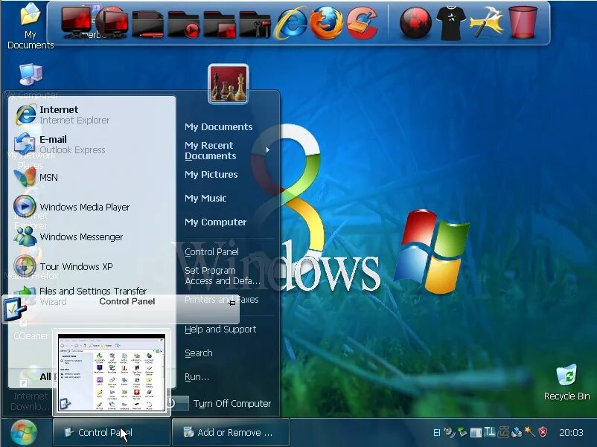Start Tour Windows XP
Image resolution: width=597 pixels, height=447 pixels.
tap(92, 266)
